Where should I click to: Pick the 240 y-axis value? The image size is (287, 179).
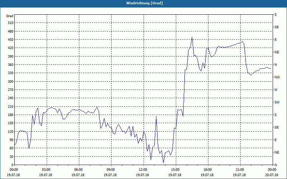10,98
